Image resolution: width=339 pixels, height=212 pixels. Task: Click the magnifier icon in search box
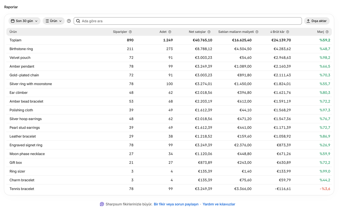click(x=78, y=21)
